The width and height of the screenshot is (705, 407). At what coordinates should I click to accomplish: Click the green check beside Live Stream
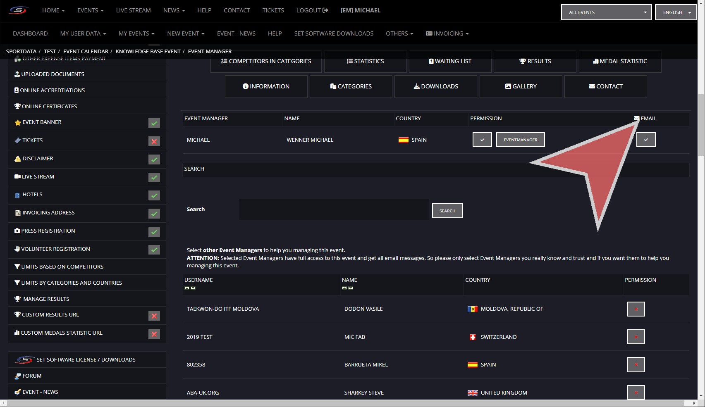(x=154, y=177)
